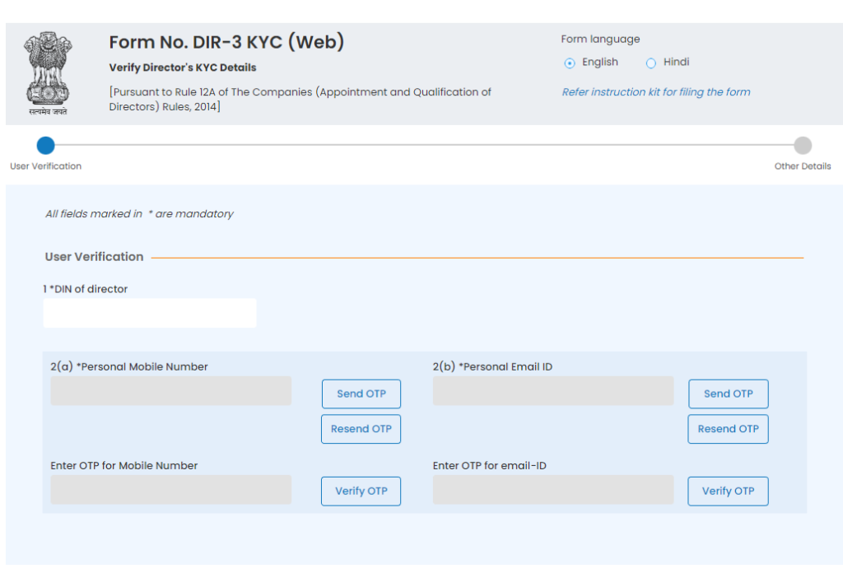Viewport: 843px width, 573px height.
Task: Verify OTP for the email ID
Action: point(728,490)
